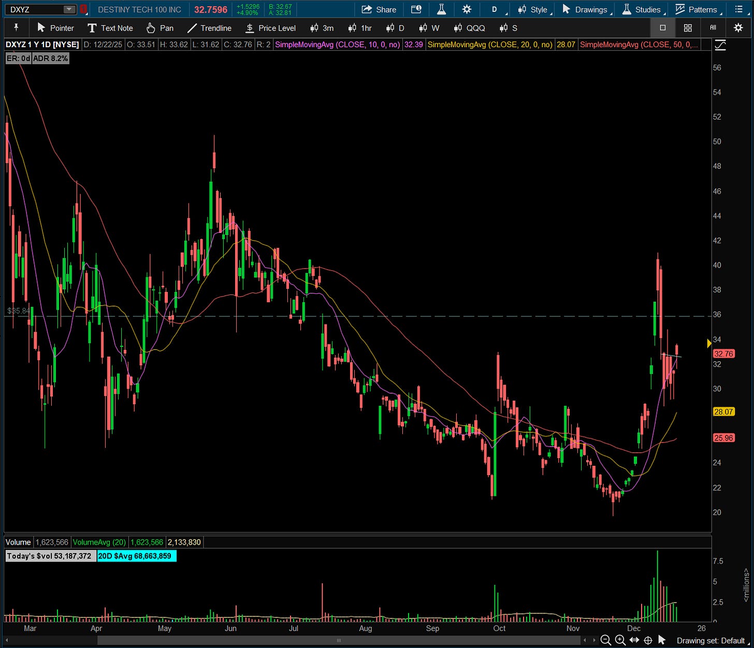Click the price axis scale chart icon
754x648 pixels.
tap(720, 46)
